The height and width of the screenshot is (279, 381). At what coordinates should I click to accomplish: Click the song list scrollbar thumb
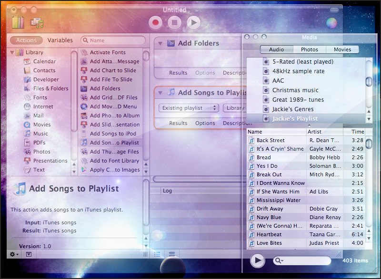pyautogui.click(x=369, y=143)
